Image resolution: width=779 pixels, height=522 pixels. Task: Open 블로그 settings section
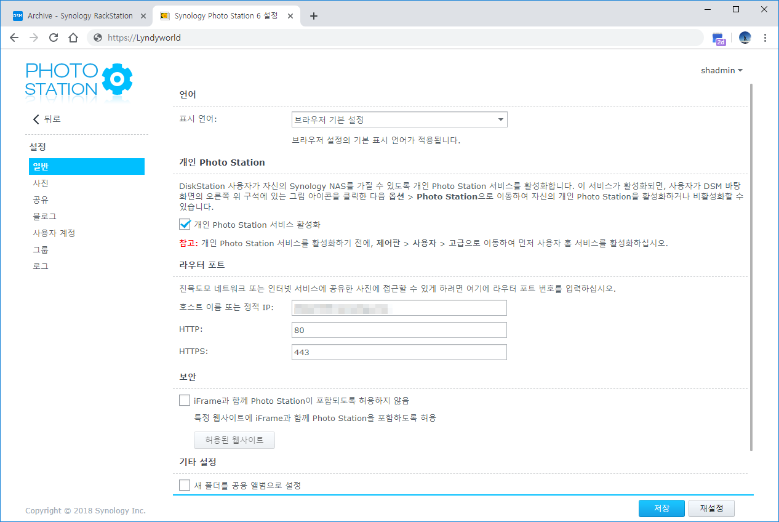point(44,217)
